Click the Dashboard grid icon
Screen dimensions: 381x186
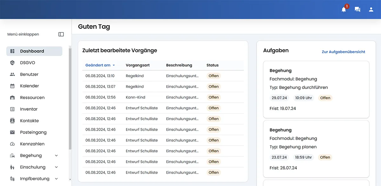12,51
